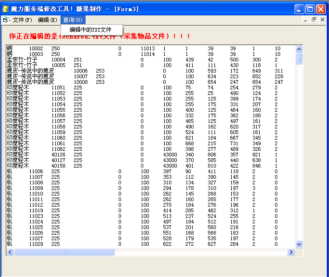Open the 文件(F) menu
Screen dimensions: 329x277
click(x=22, y=20)
